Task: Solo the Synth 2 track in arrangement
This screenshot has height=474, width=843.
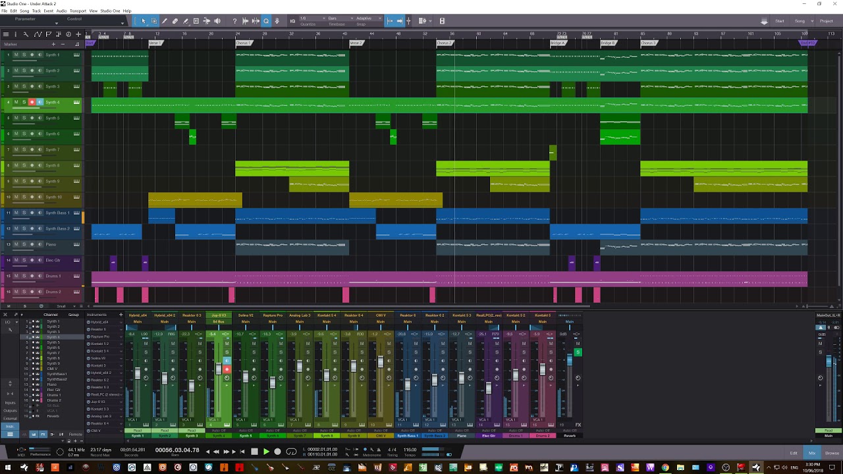Action: point(24,70)
